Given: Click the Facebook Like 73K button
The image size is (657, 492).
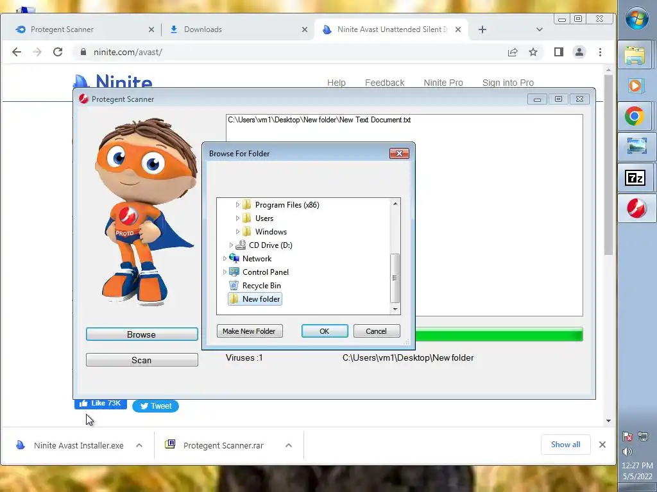Looking at the screenshot, I should 101,404.
